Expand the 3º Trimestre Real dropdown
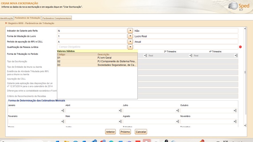The height and width of the screenshot is (142, 253). [x=190, y=55]
